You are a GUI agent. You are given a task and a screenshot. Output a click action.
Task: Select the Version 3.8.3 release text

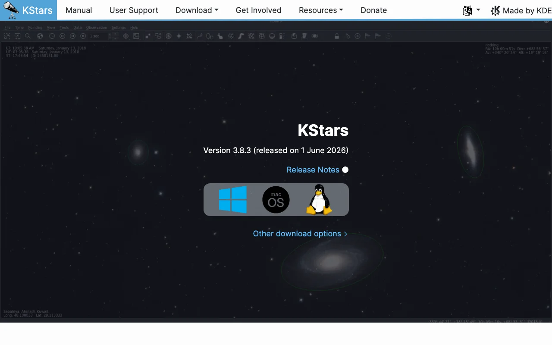tap(276, 151)
